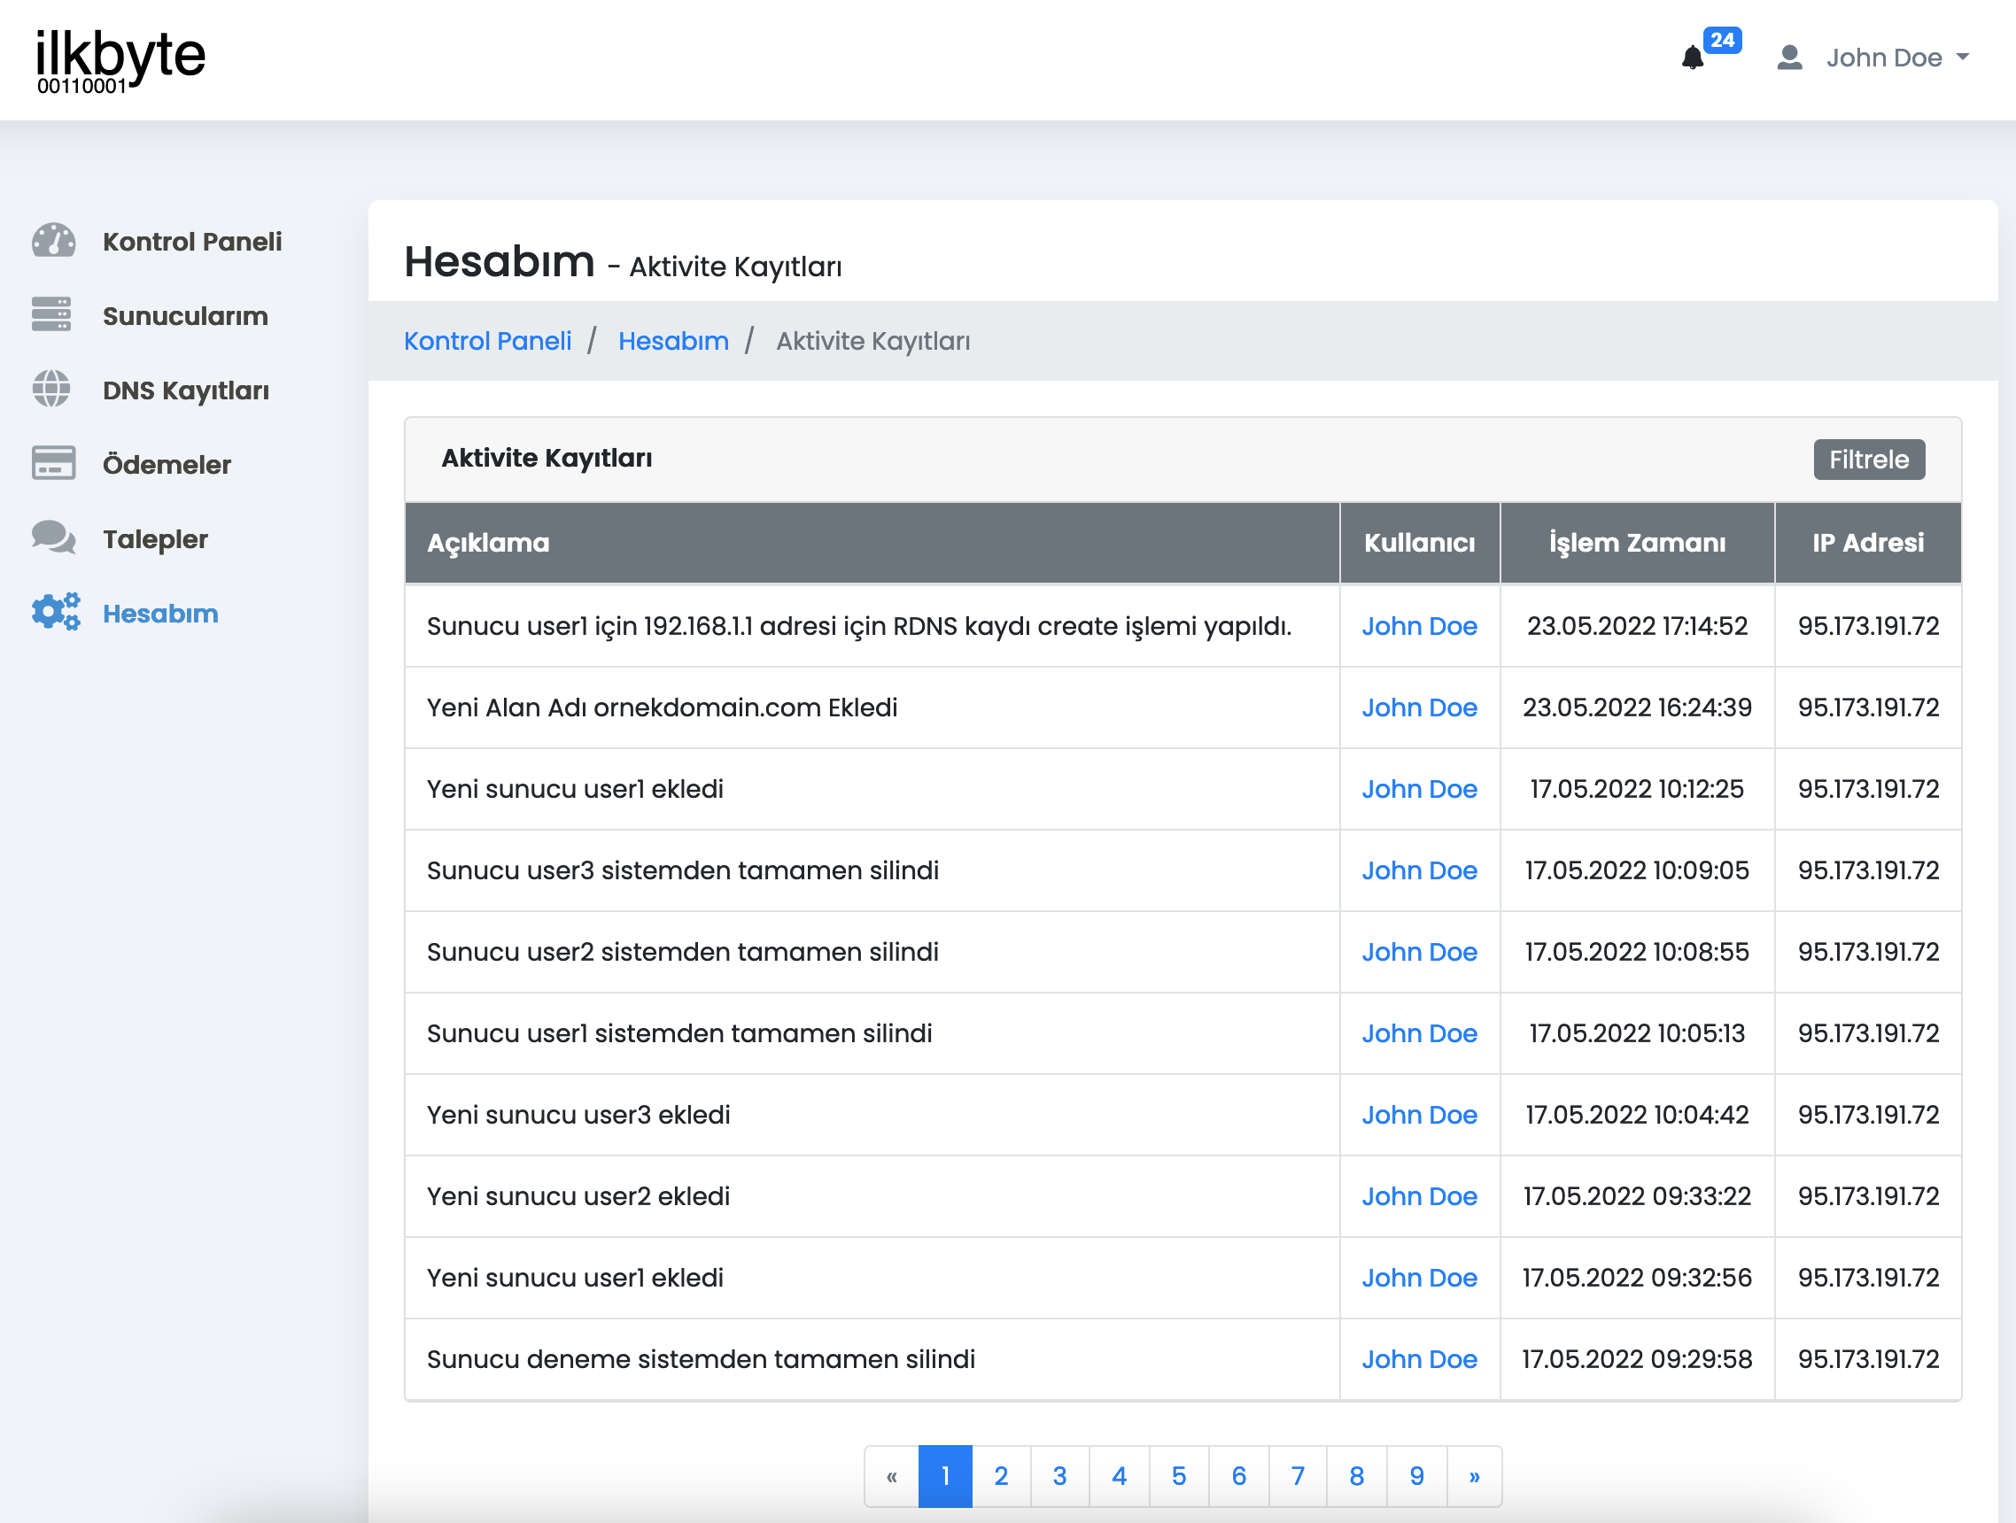Click the Hesabım breadcrumb link
Viewport: 2016px width, 1523px height.
tap(673, 341)
